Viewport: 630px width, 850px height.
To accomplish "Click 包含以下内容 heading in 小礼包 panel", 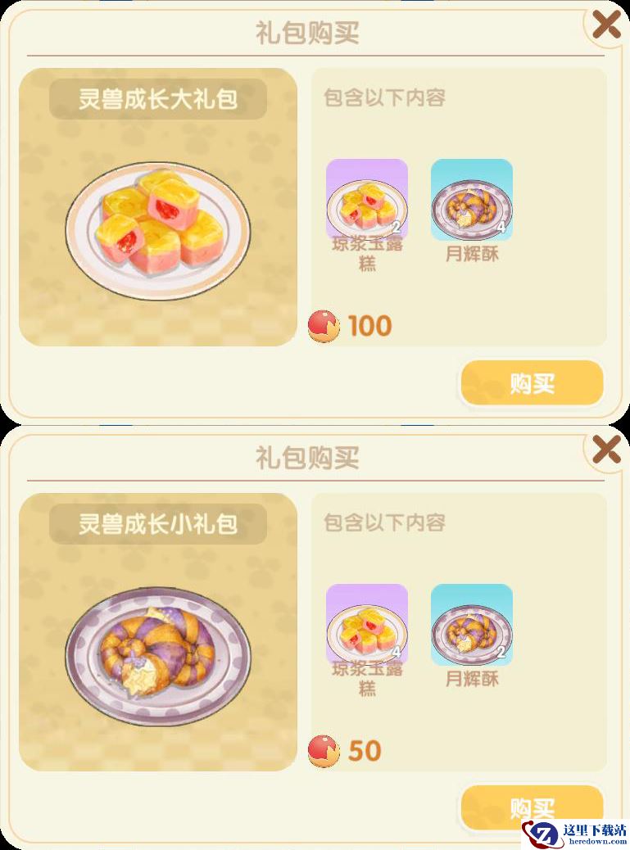I will 384,523.
